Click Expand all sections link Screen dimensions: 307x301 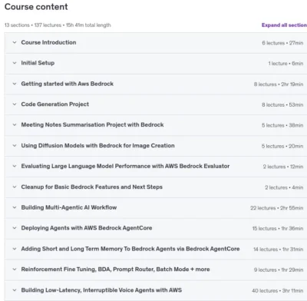(284, 25)
